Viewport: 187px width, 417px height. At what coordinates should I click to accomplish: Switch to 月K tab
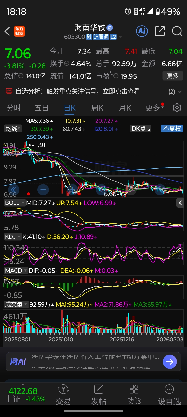pyautogui.click(x=125, y=108)
